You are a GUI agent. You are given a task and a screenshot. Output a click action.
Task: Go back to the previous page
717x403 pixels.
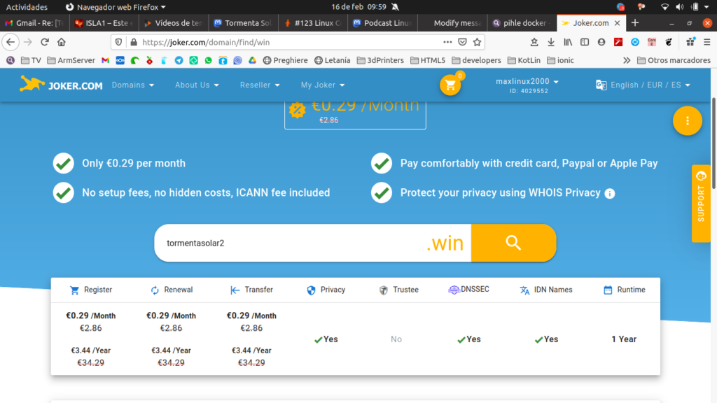pos(11,42)
